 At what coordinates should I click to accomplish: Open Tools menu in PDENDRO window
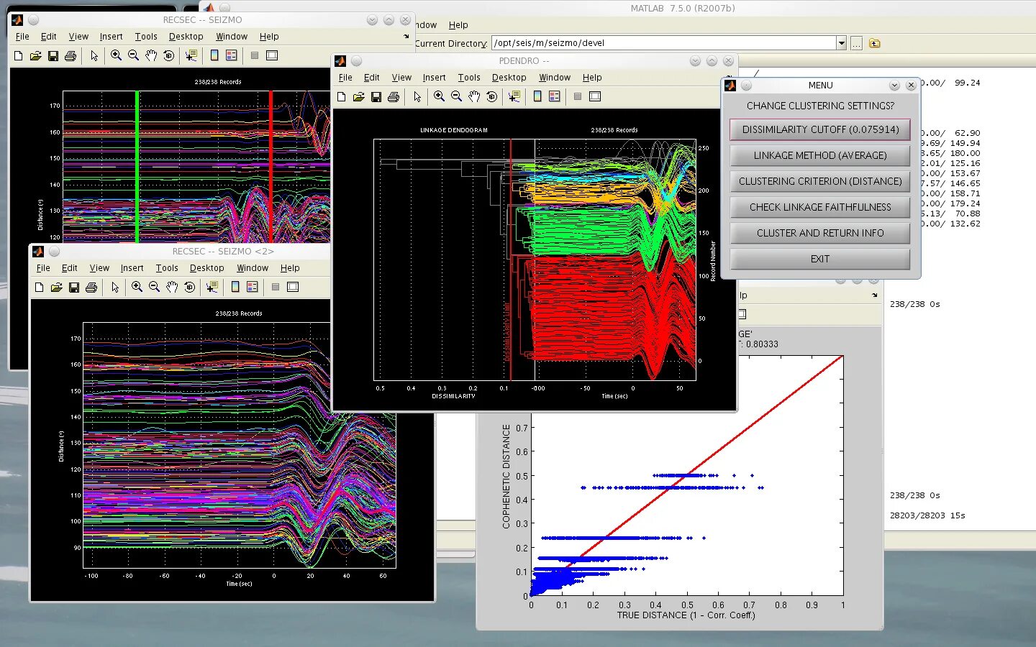[469, 78]
